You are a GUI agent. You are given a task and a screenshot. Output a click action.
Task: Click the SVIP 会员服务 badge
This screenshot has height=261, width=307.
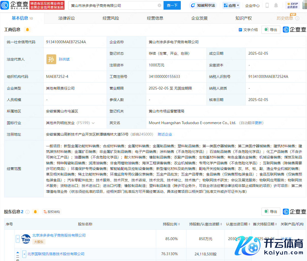[292, 5]
